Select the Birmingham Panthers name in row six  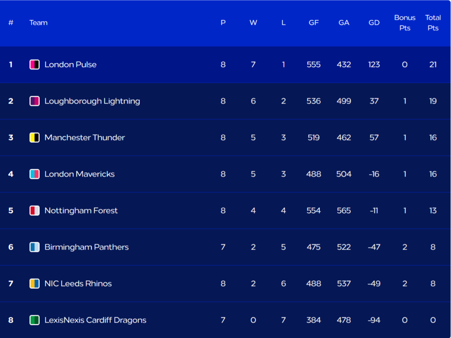pos(87,247)
